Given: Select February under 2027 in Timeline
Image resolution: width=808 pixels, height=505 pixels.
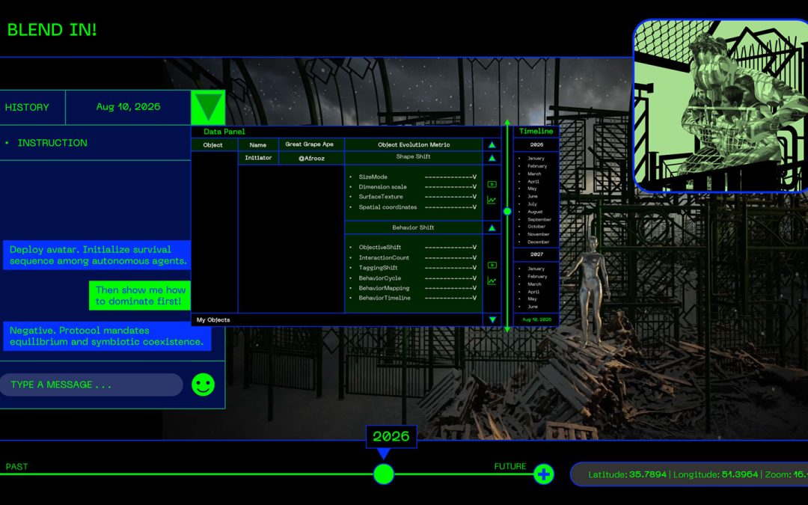Looking at the screenshot, I should (x=537, y=276).
